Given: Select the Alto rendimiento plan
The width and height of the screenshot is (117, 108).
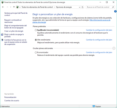Looking at the screenshot, I should click(36, 40).
